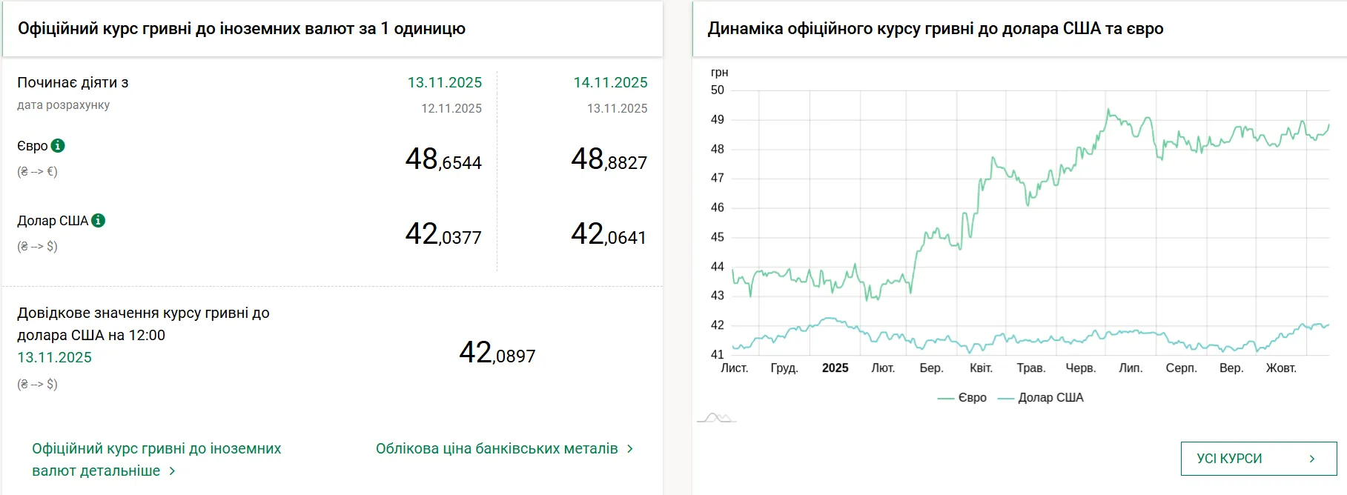Screen dimensions: 1347x495
Task: Toggle the Долар США series in the chart legend
Action: [x=1041, y=398]
